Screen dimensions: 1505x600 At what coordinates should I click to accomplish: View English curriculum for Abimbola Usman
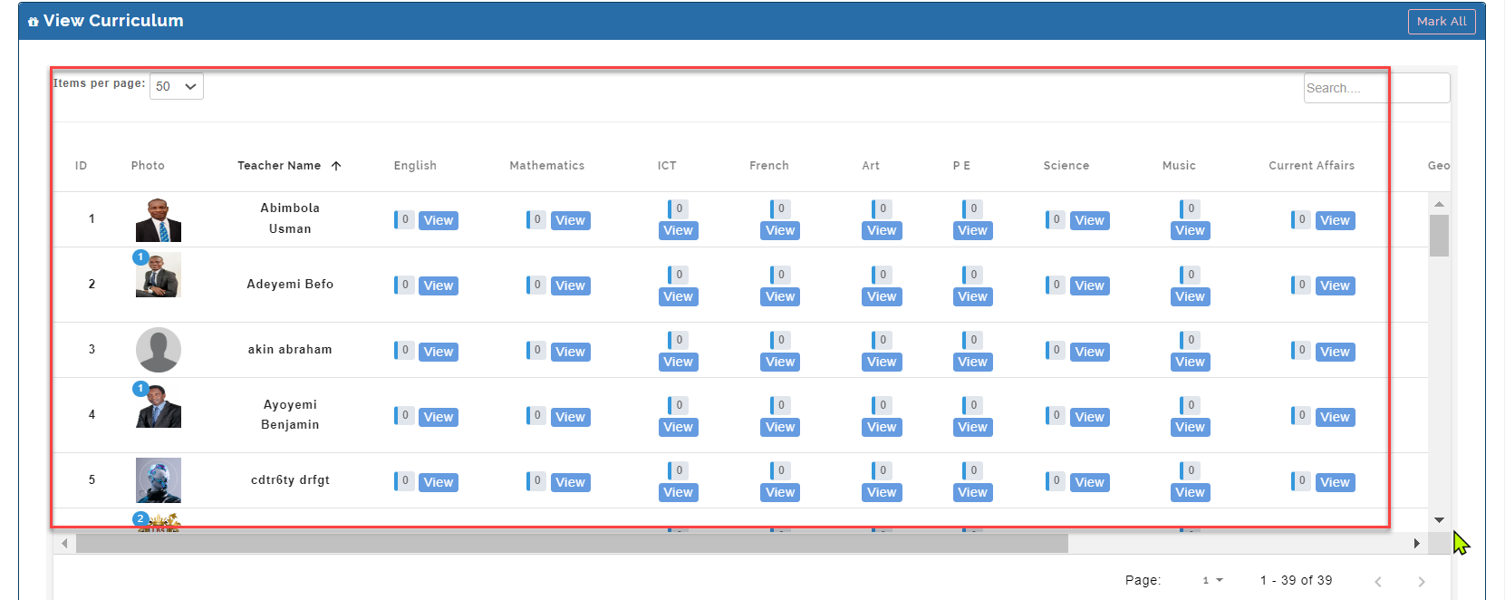point(439,220)
